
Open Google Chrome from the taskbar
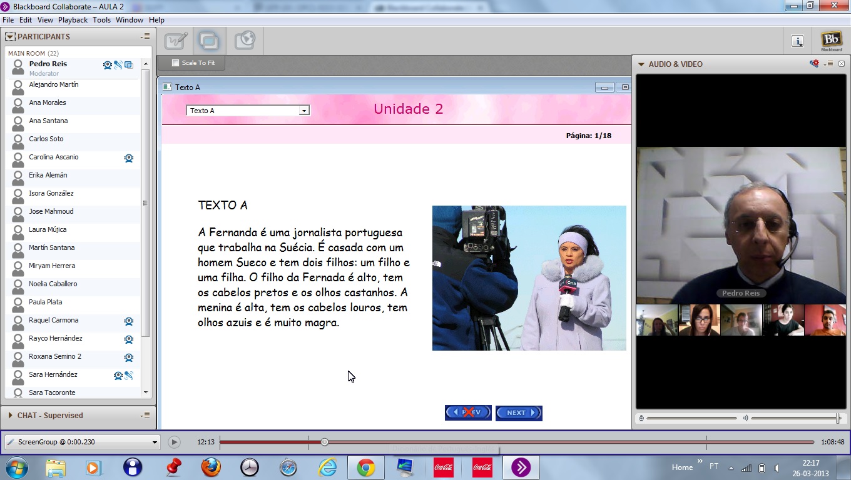tap(366, 467)
